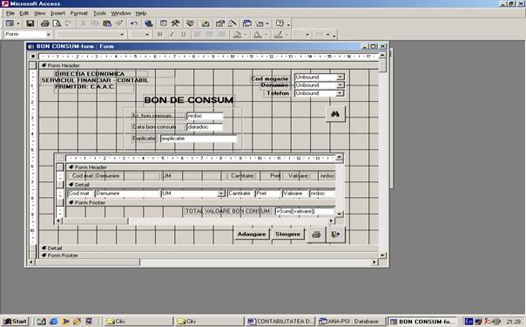The height and width of the screenshot is (327, 526).
Task: Click the View button on the toolbar
Action: click(10, 24)
